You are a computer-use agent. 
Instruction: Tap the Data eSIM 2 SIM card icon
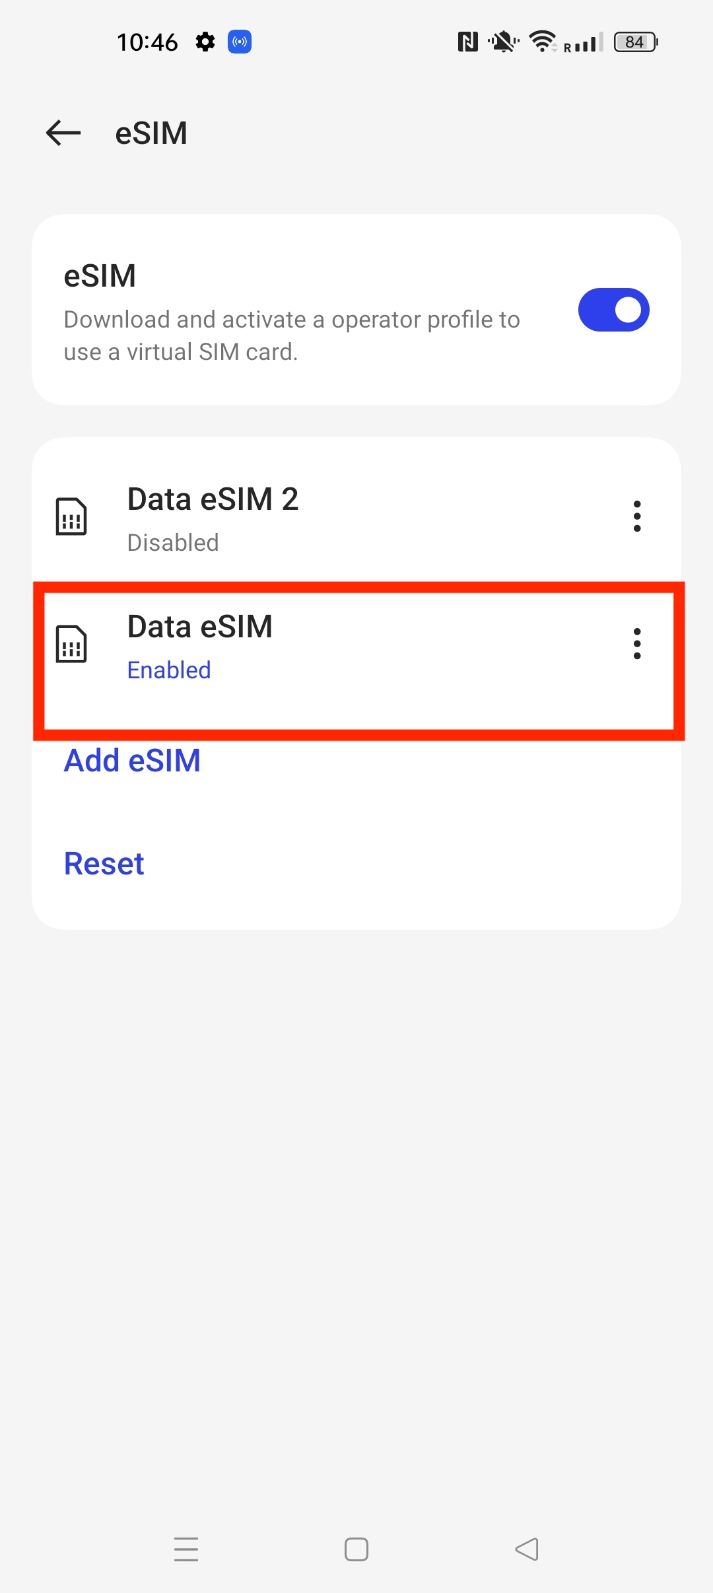pos(71,516)
